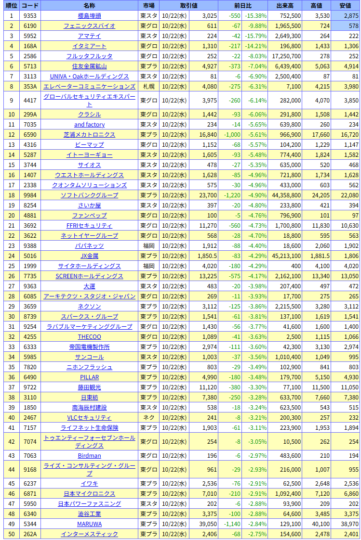The height and width of the screenshot is (540, 361).
Task: Click the JX金属 stock name
Action: click(x=89, y=256)
